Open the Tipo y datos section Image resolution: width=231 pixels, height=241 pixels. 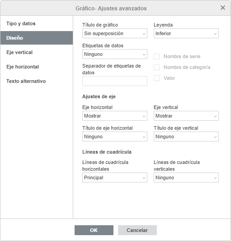click(x=37, y=23)
